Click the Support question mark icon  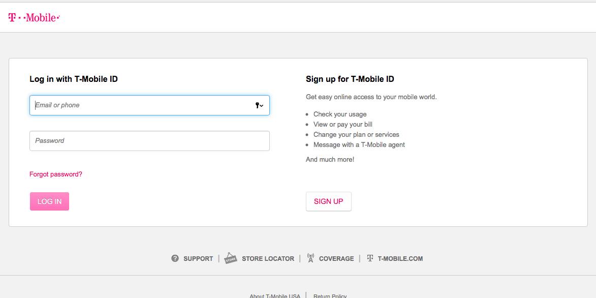(175, 258)
